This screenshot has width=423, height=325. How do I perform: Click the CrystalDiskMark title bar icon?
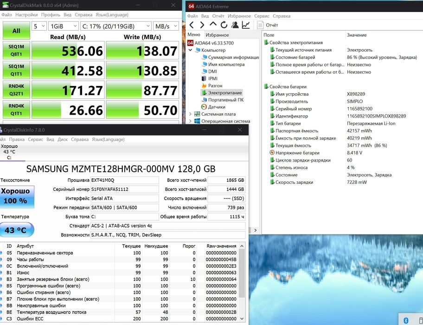pyautogui.click(x=5, y=5)
